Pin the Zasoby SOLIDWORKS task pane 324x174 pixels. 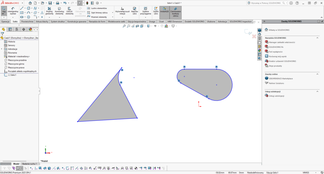(x=321, y=22)
